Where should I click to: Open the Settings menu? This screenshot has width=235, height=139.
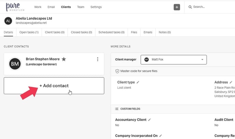pyautogui.click(x=96, y=7)
